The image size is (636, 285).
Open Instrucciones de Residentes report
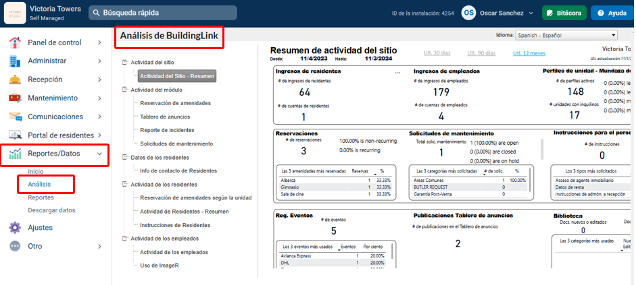(175, 225)
